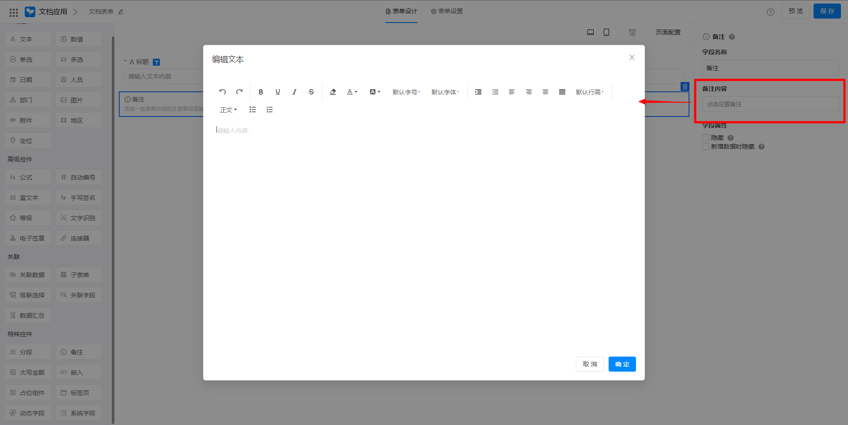Expand the 默认行高 line height dropdown
This screenshot has width=848, height=425.
click(589, 92)
